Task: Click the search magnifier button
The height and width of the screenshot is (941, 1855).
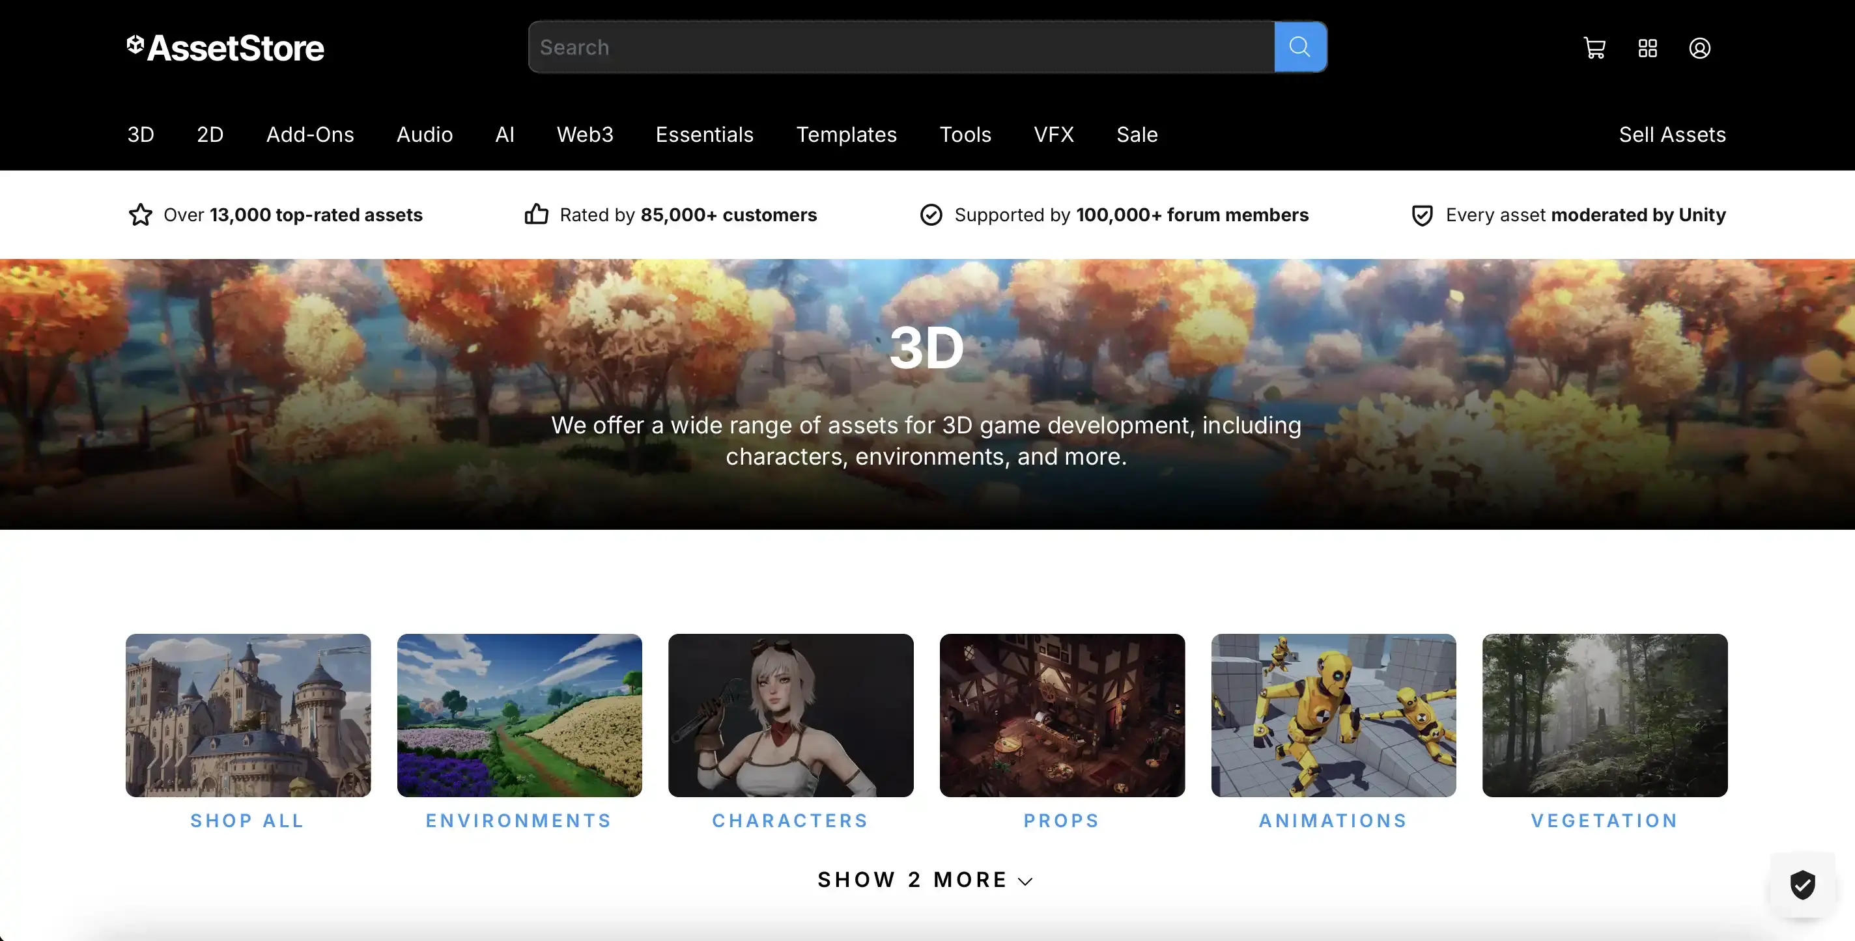Action: 1300,47
